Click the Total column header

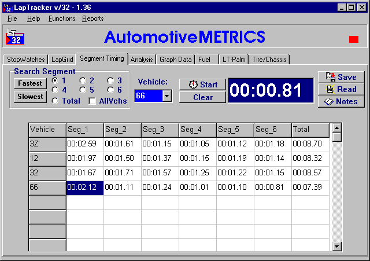[310, 130]
